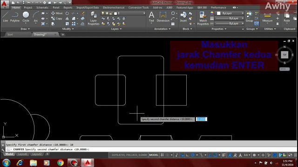Image resolution: width=298 pixels, height=167 pixels.
Task: Click the Stretch tool icon
Action: (53, 24)
